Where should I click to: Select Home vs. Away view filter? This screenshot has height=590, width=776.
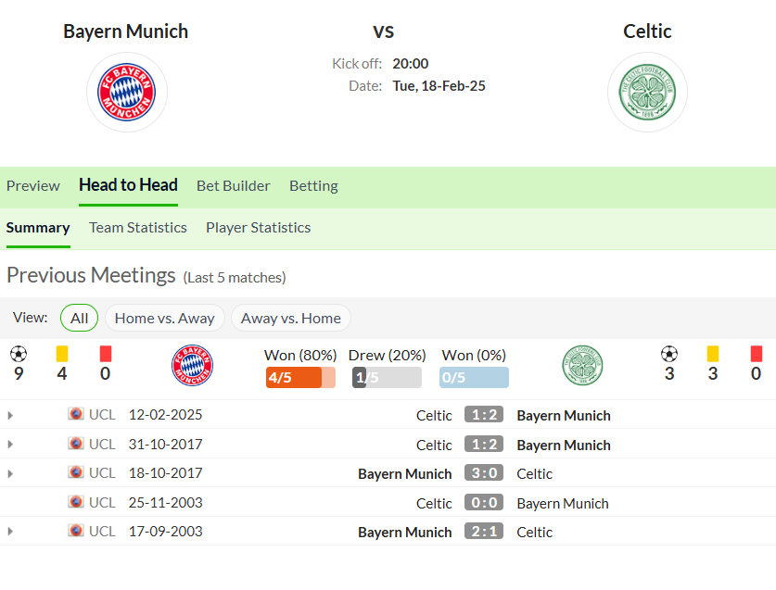click(164, 318)
